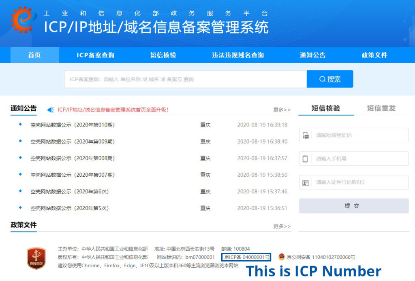Click the red homepage upgrade notice link
Viewport: 415px width, 281px height.
[x=113, y=108]
